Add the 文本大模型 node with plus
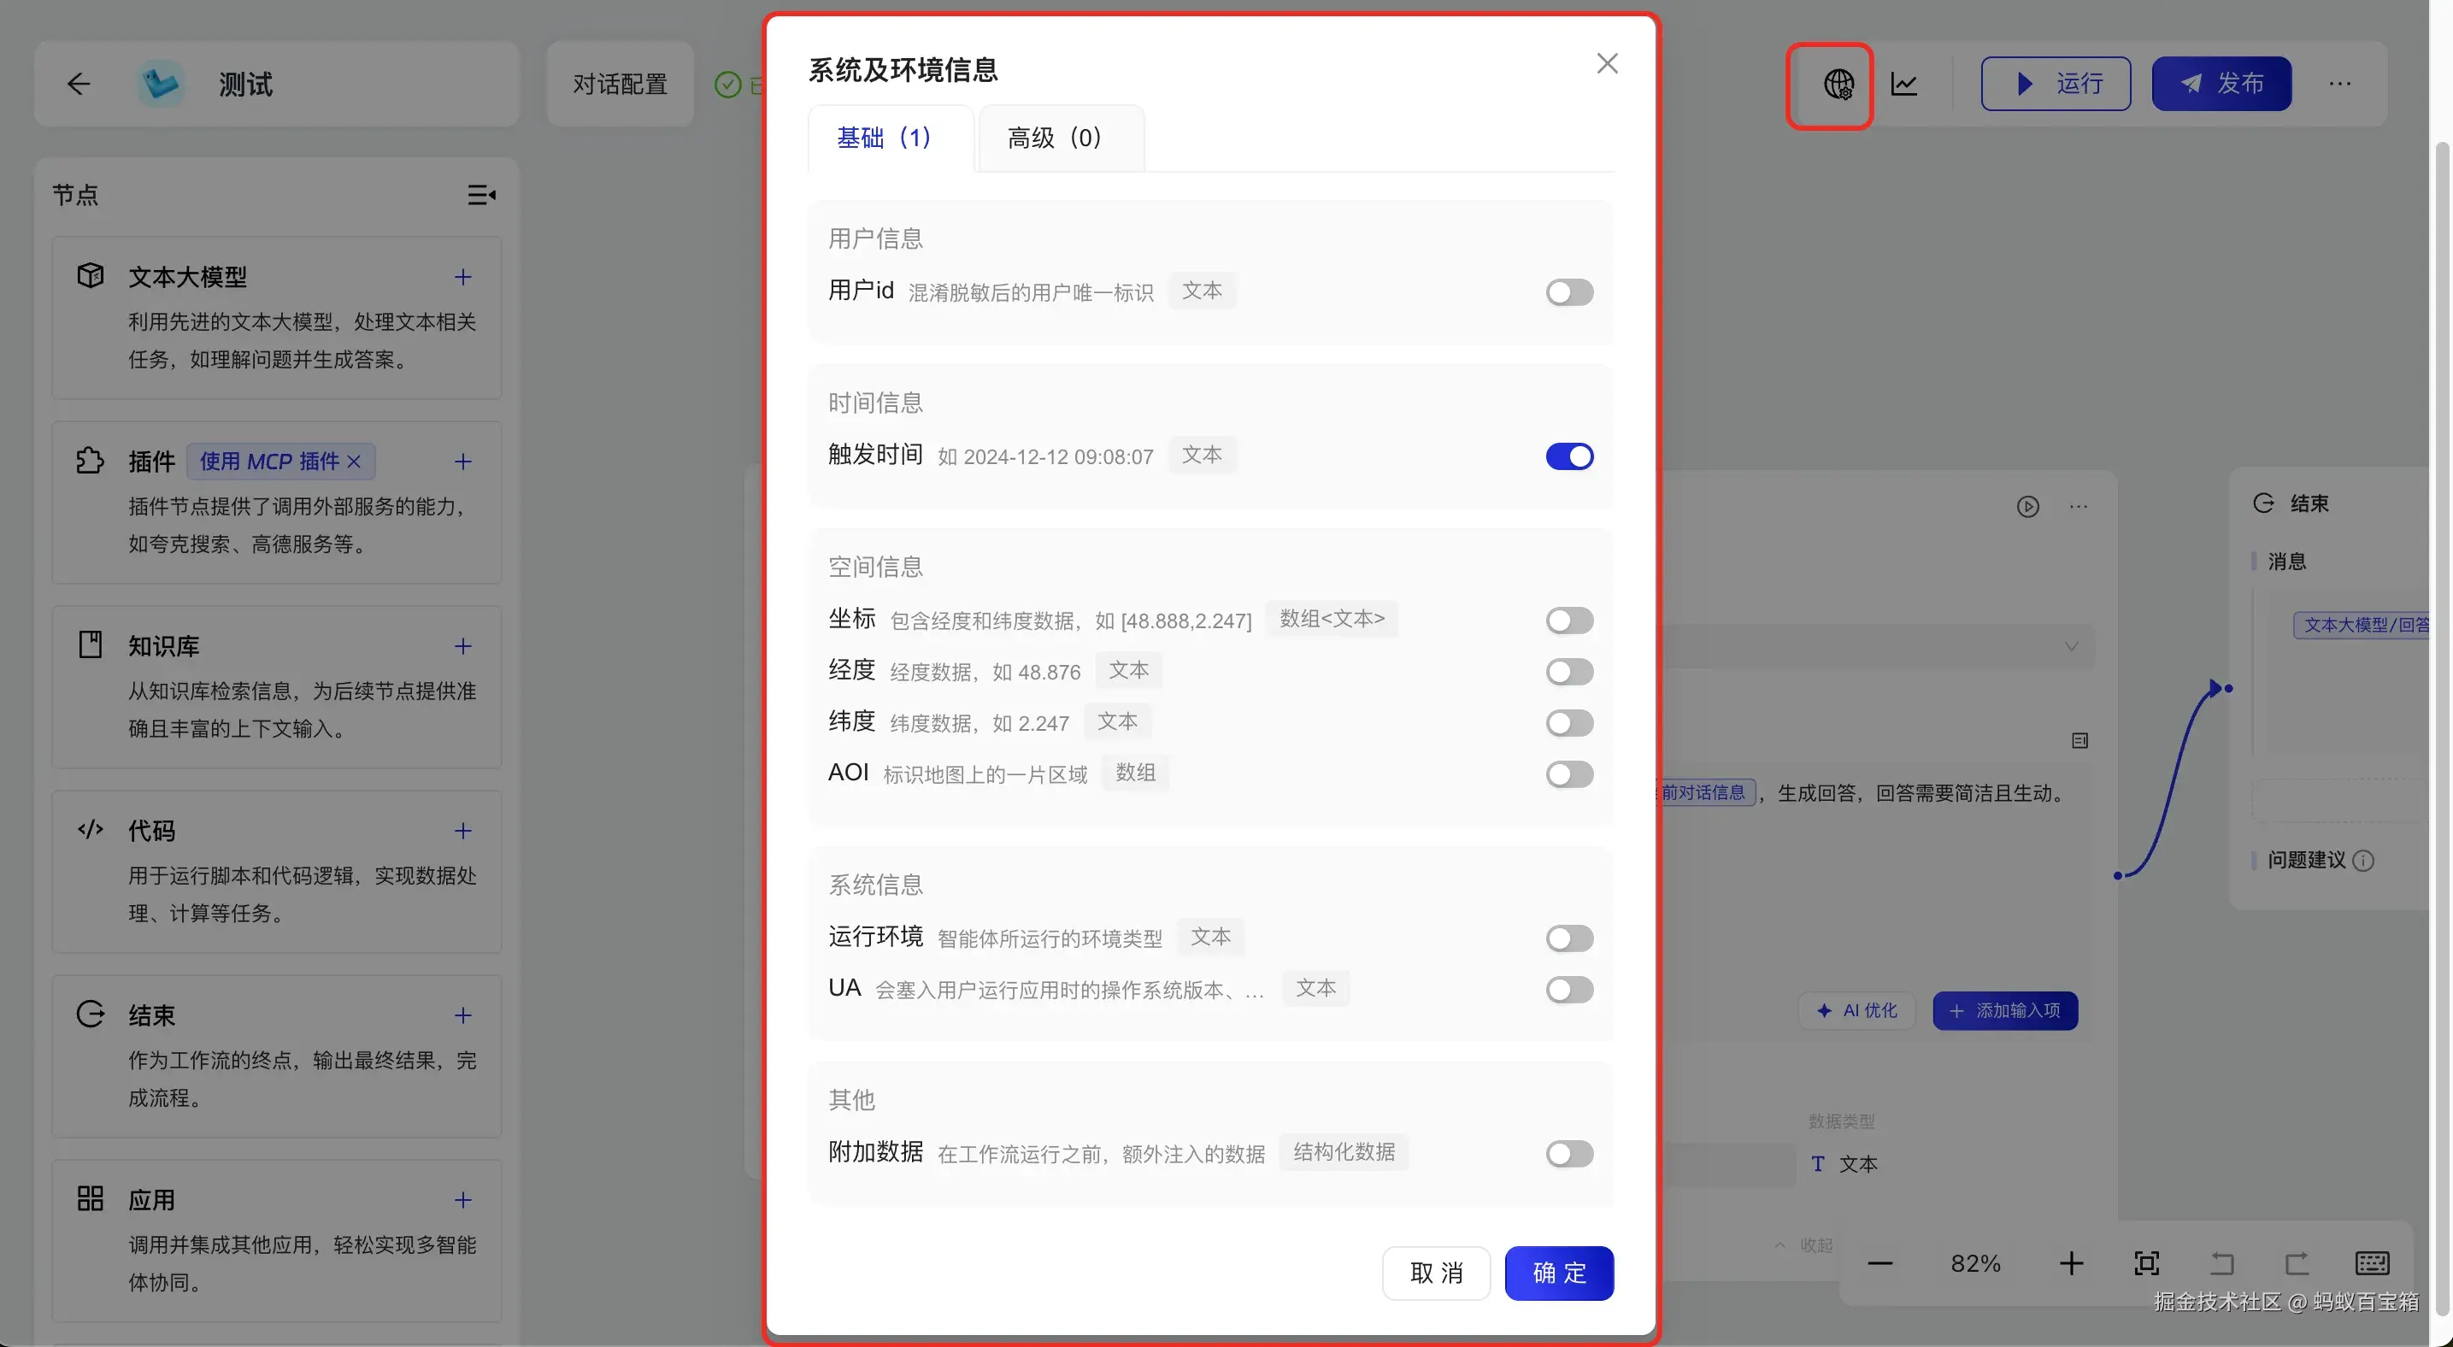Screen dimensions: 2453x1347 click(462, 277)
